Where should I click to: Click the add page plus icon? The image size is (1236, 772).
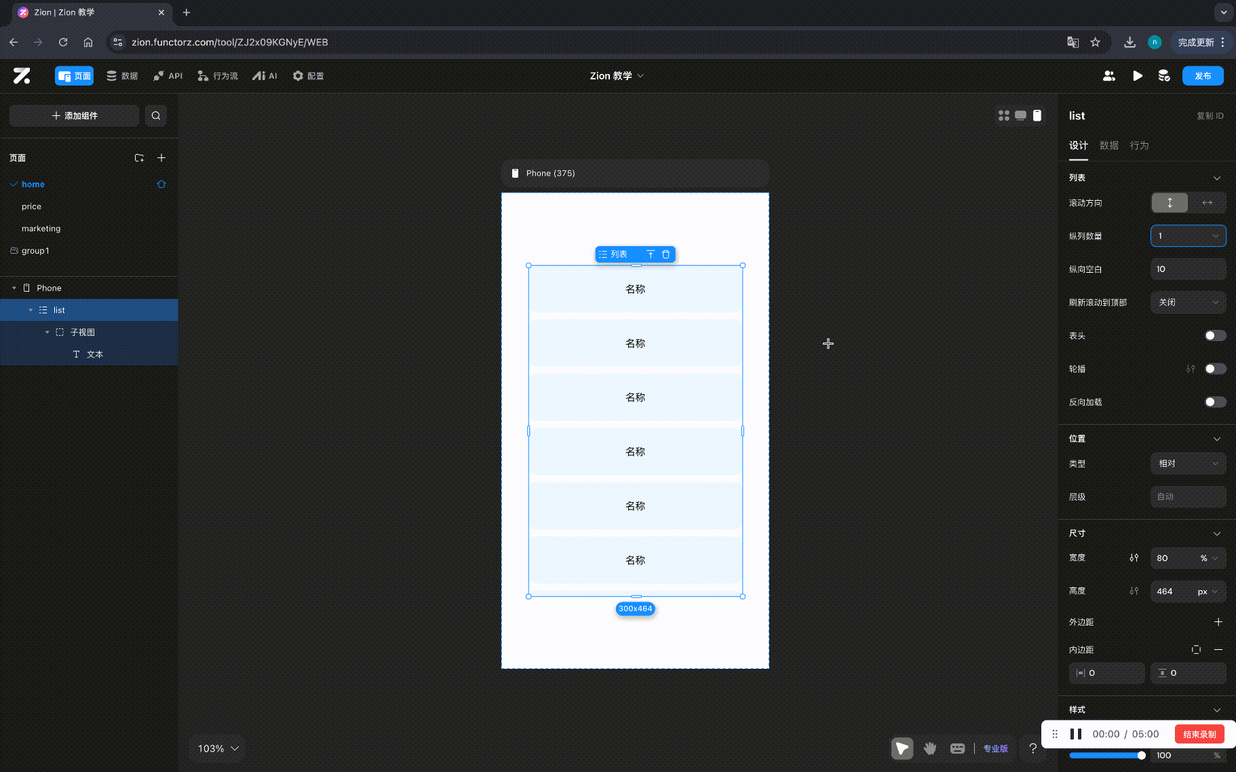161,157
